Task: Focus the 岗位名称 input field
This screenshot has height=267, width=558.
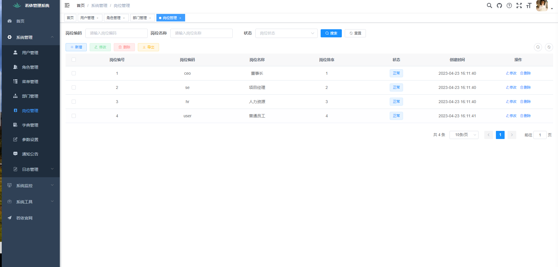Action: (x=201, y=33)
